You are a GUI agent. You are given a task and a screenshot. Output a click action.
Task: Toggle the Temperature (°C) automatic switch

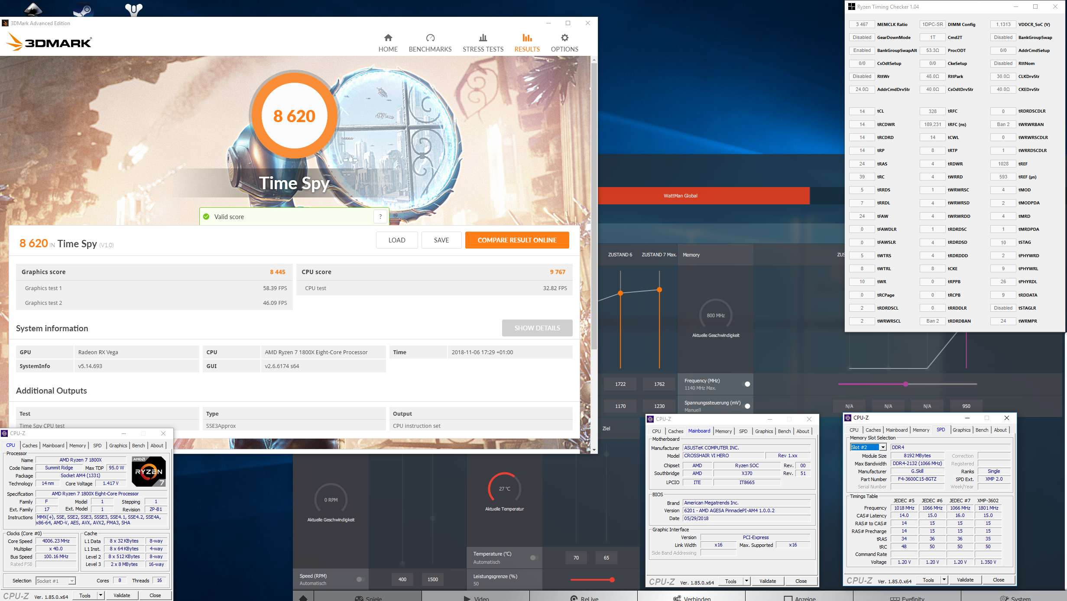click(534, 558)
